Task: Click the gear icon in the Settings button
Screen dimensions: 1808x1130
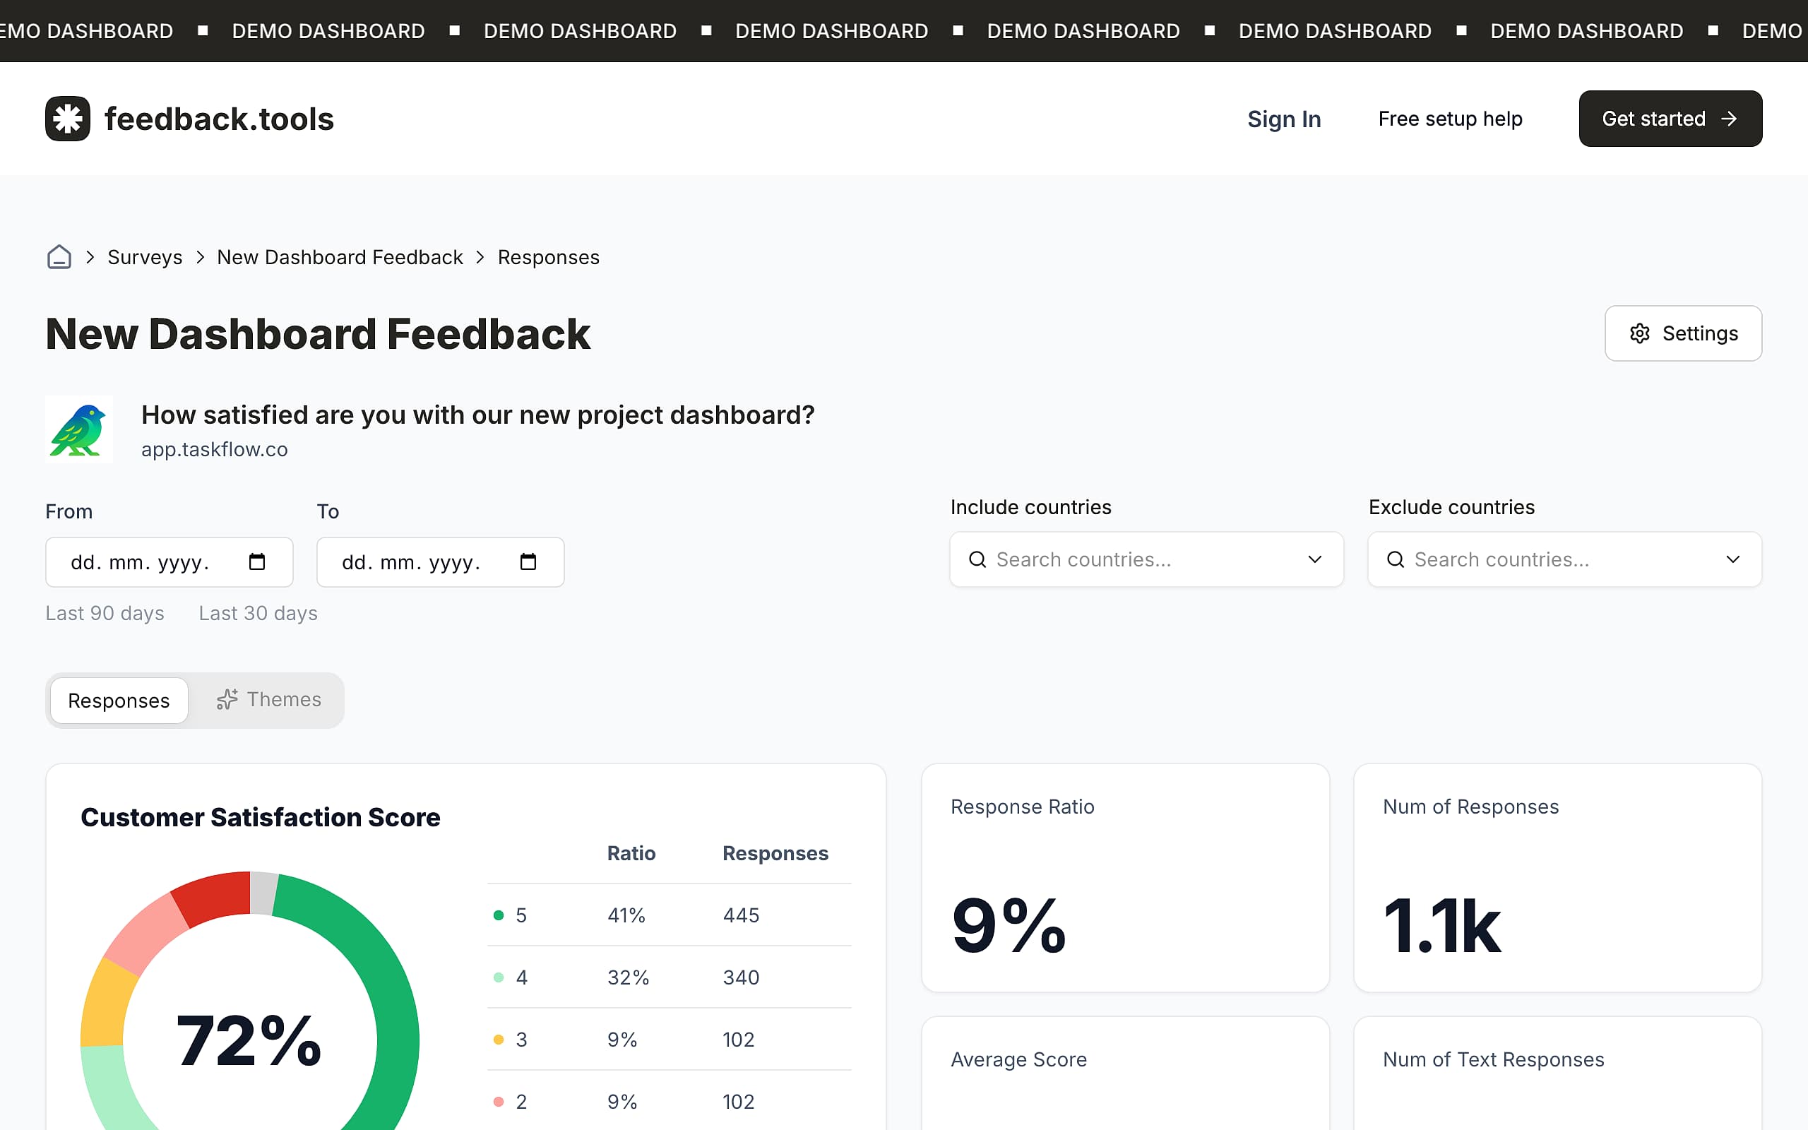Action: tap(1639, 333)
